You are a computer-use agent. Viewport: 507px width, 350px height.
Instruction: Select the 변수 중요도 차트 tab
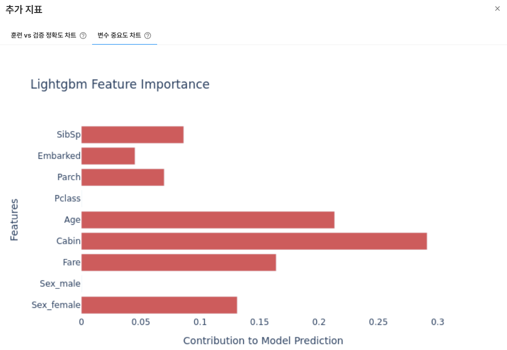pyautogui.click(x=119, y=36)
